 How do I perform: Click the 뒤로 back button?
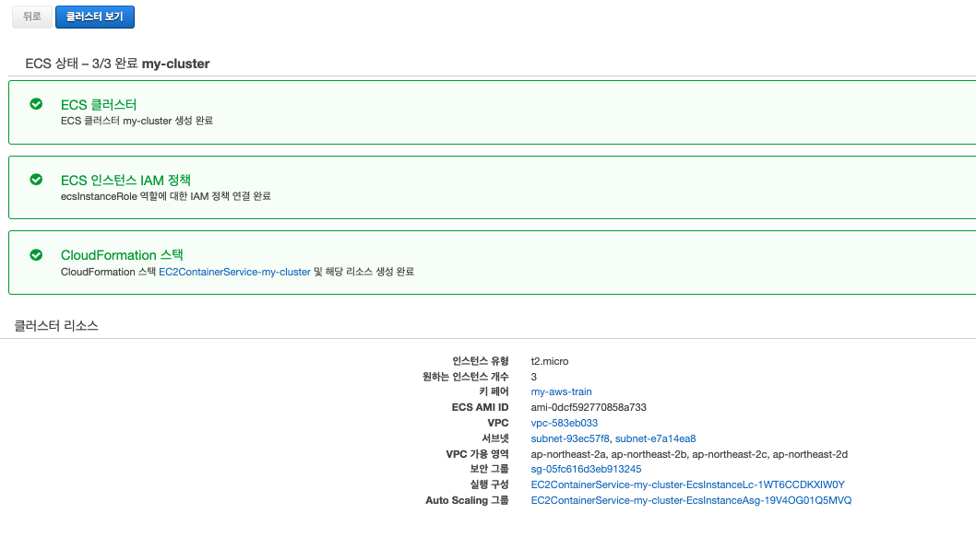31,17
